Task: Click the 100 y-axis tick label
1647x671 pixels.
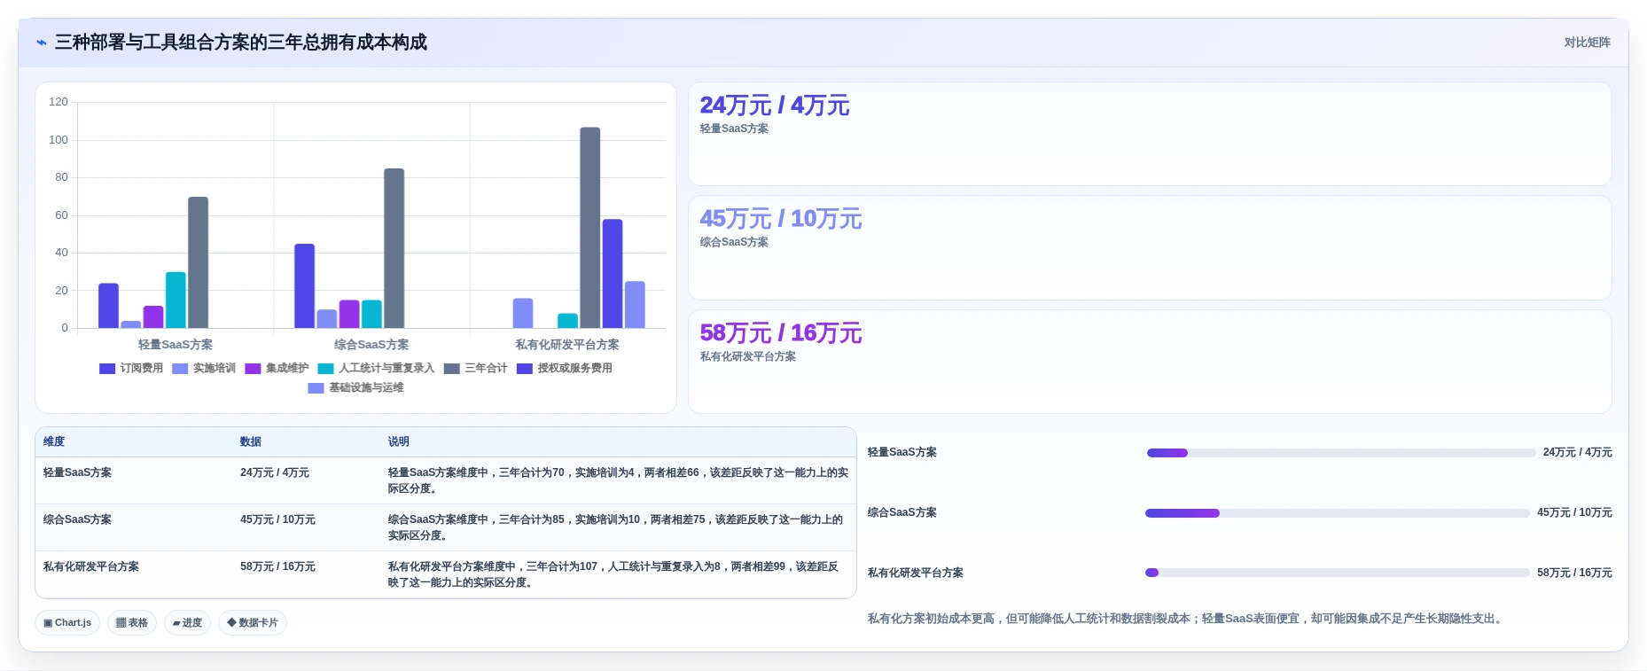Action: click(59, 140)
